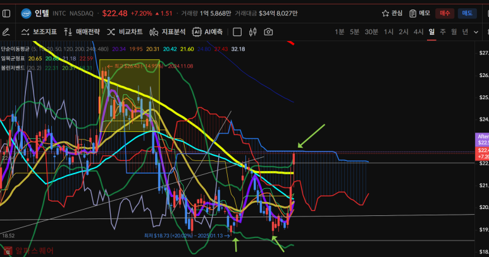The image size is (489, 257).
Task: Click the red 매수 buy button
Action: [x=445, y=13]
